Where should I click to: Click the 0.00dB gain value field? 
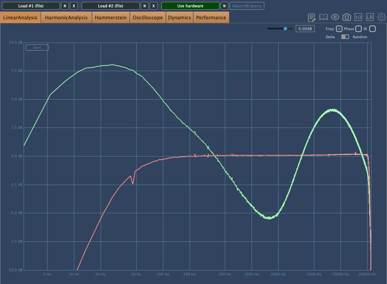pyautogui.click(x=305, y=29)
